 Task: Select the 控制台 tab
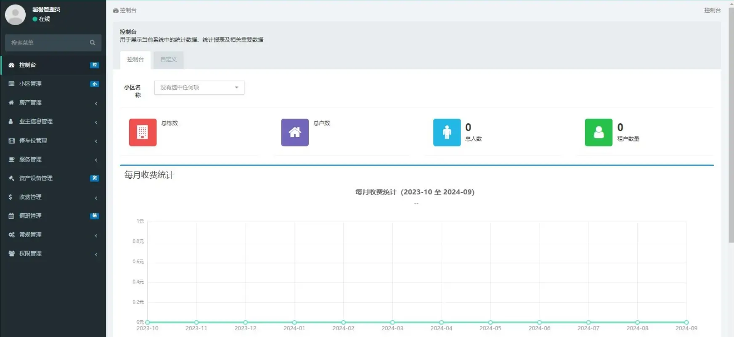[x=135, y=60]
